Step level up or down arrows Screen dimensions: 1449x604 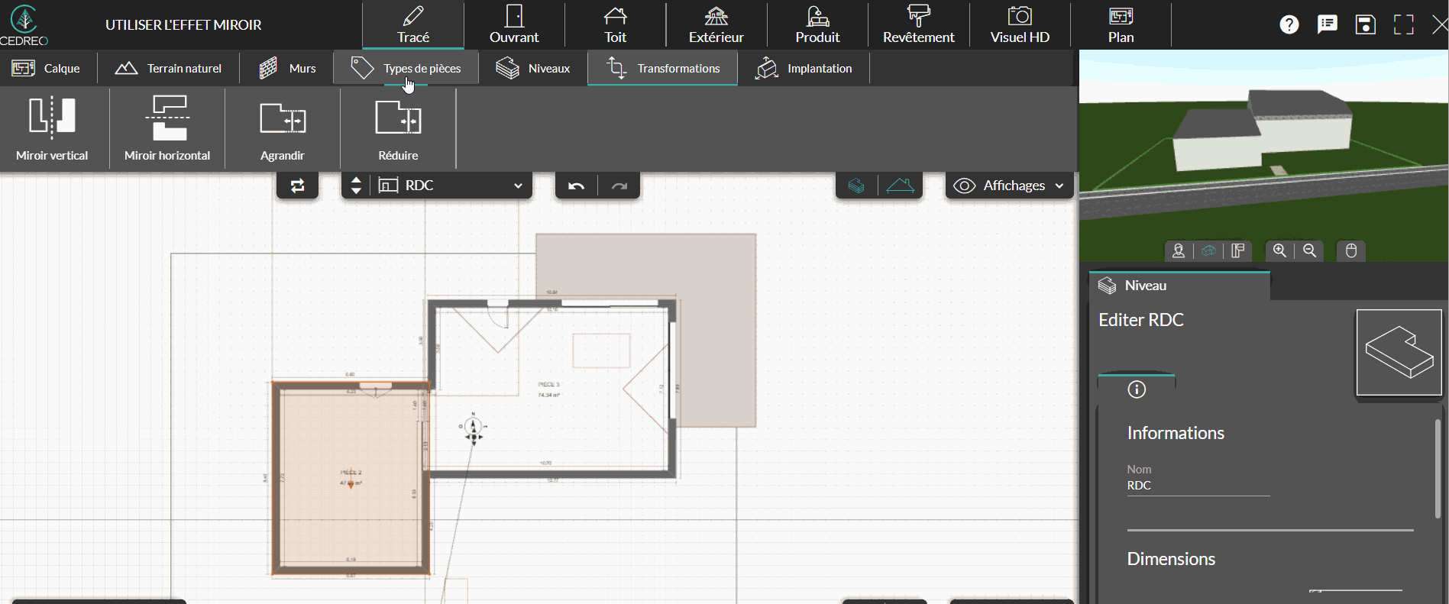coord(356,186)
